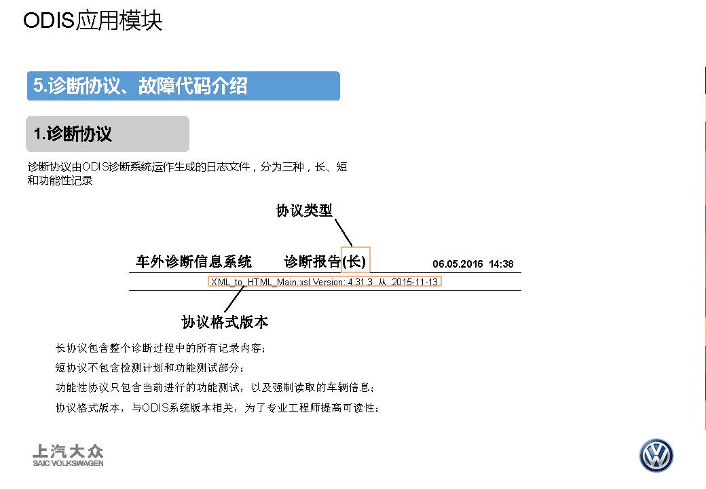
Task: Click the 诊断报告(长) report title
Action: click(325, 261)
